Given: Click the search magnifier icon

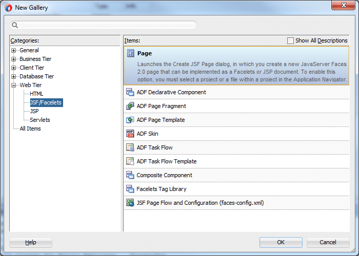Looking at the screenshot, I should point(15,25).
